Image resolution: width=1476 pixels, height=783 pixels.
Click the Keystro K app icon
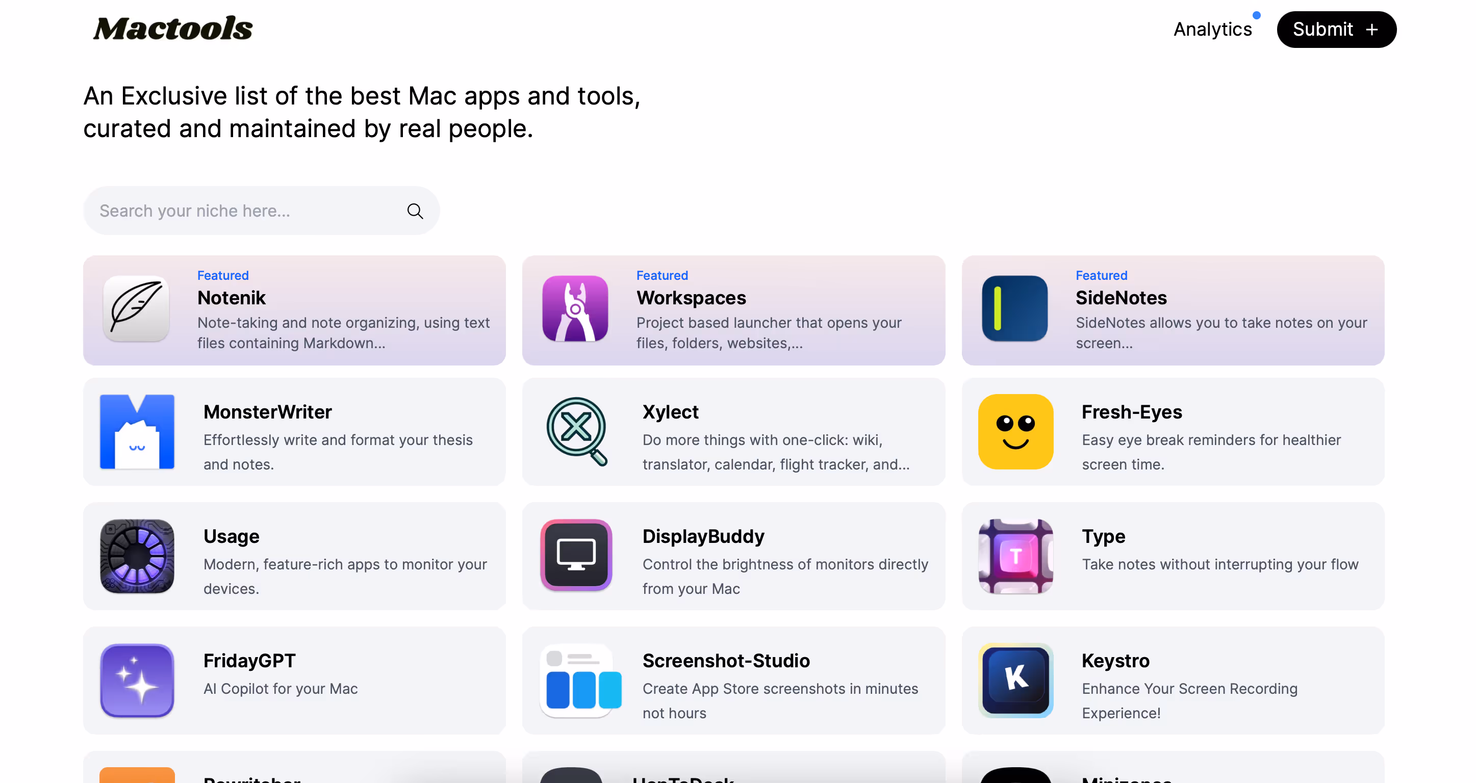(1015, 681)
